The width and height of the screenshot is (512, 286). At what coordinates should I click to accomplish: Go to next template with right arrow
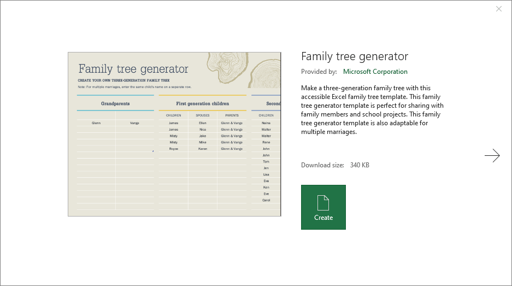[492, 156]
